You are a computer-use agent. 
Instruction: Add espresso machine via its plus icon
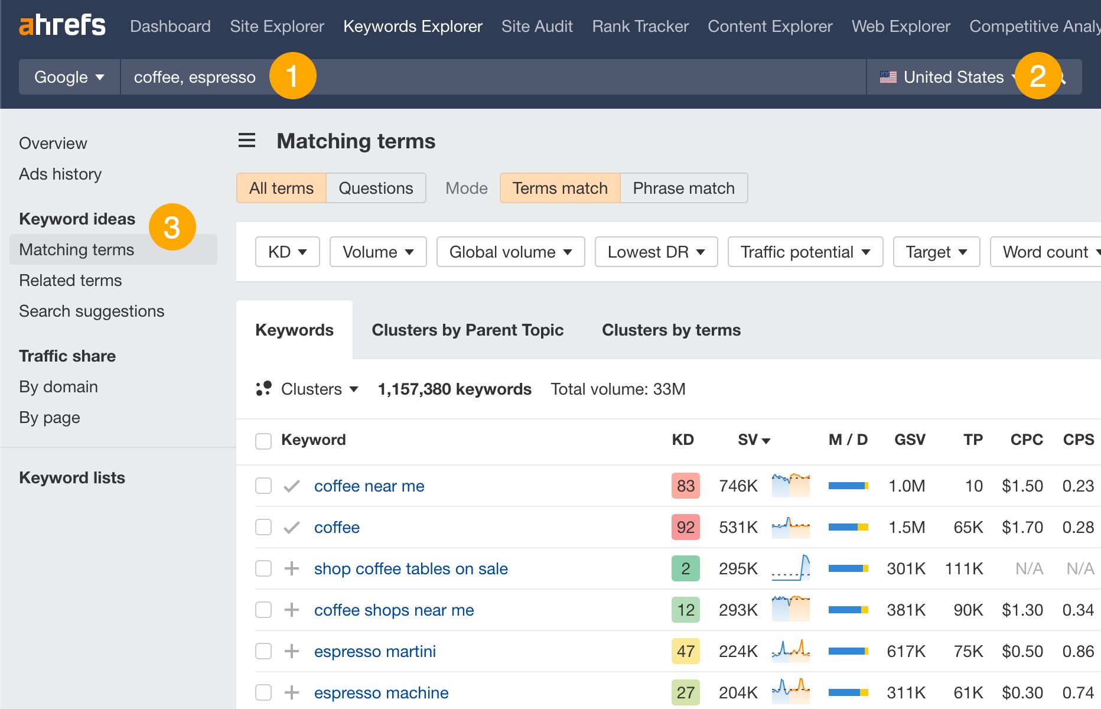point(292,692)
